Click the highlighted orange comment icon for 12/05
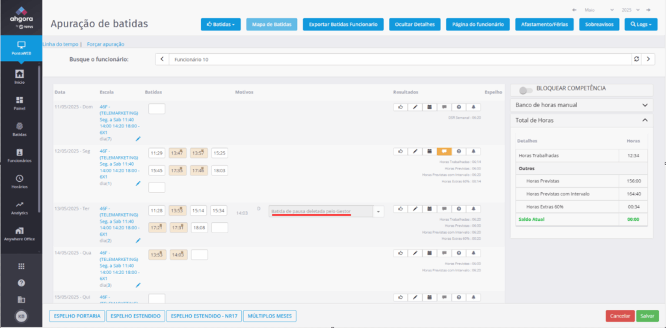This screenshot has height=328, width=666. click(x=444, y=151)
